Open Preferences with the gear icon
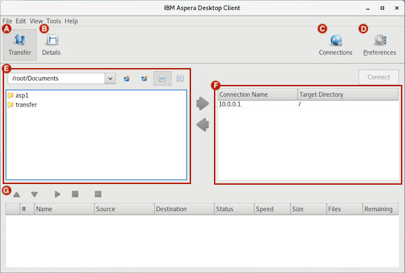405x273 pixels. click(x=379, y=44)
